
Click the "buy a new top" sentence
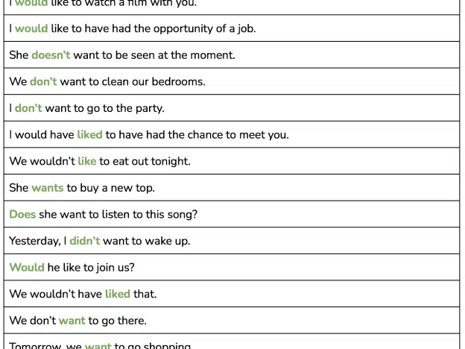point(82,188)
